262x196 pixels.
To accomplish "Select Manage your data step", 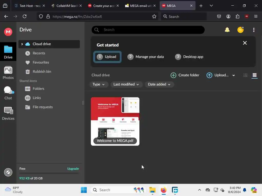I will 146,57.
